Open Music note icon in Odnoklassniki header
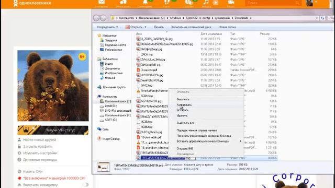This screenshot has height=188, width=335. (x=206, y=3)
